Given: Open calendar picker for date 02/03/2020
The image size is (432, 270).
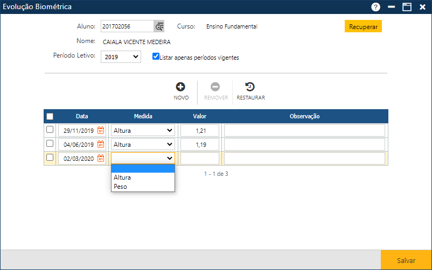Looking at the screenshot, I should tap(101, 158).
